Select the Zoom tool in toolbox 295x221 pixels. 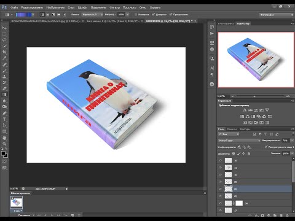[x=4, y=144]
